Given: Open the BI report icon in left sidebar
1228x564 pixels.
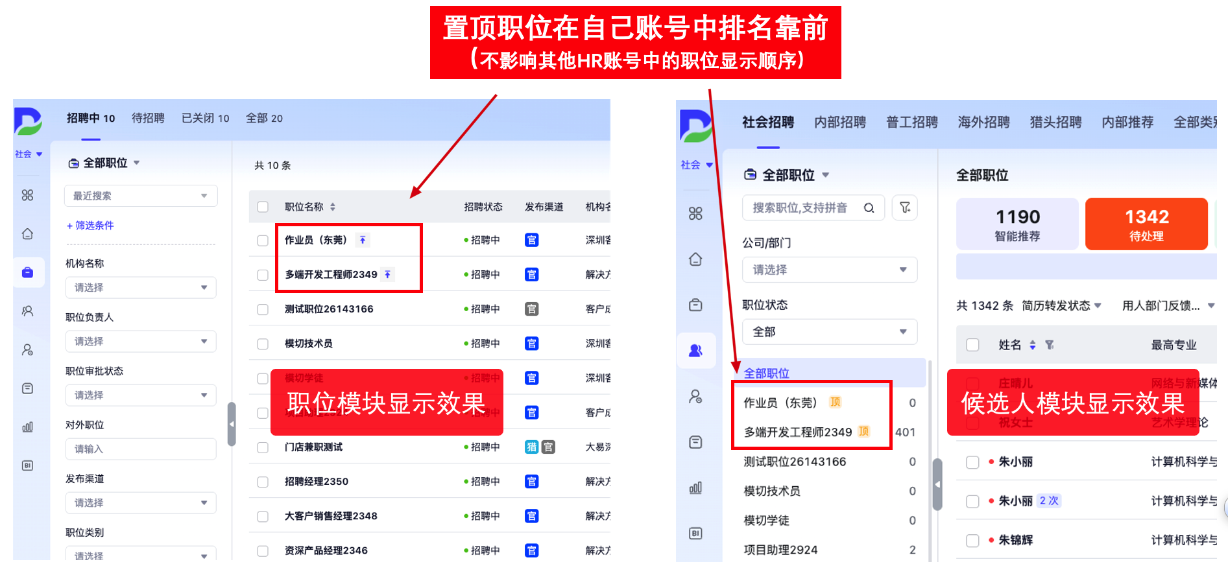Looking at the screenshot, I should [x=27, y=465].
